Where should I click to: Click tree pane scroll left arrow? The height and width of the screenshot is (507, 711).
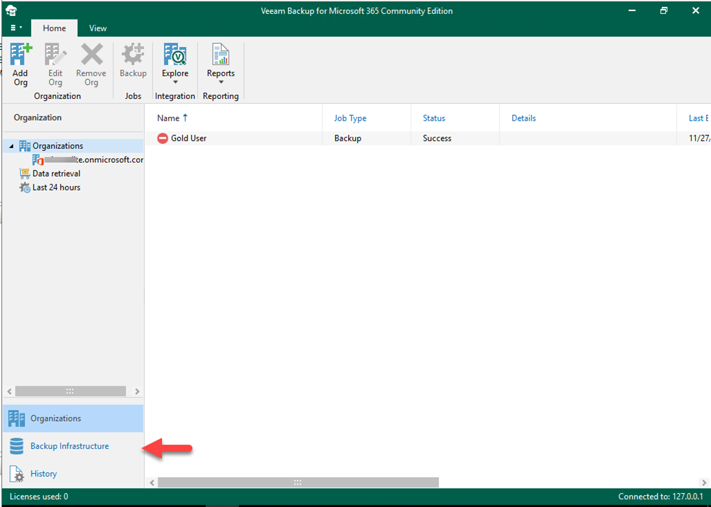click(x=10, y=391)
